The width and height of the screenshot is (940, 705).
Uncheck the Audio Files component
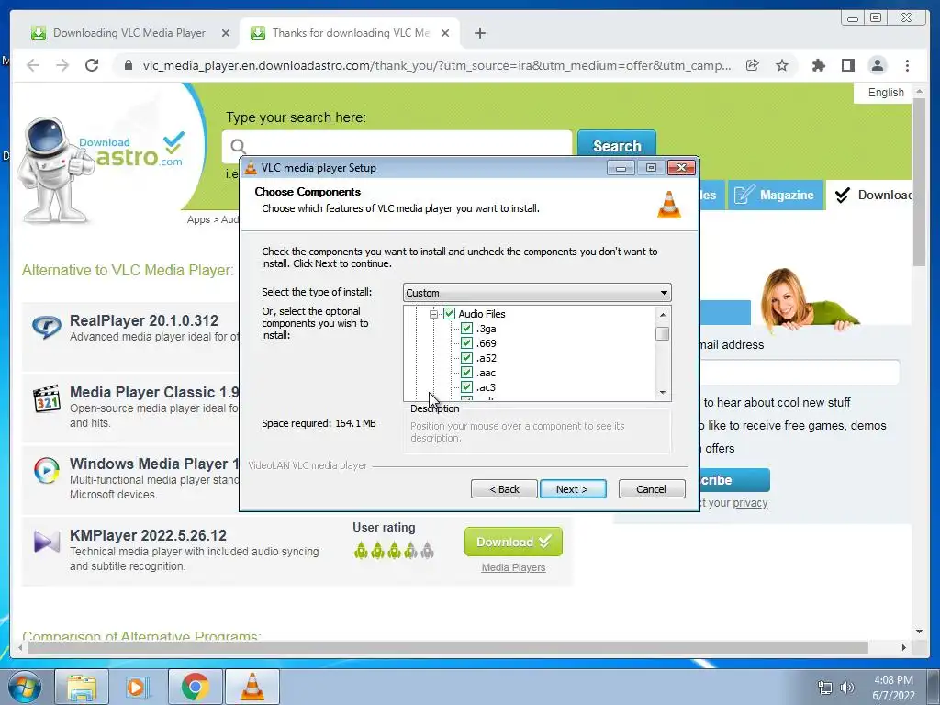[449, 314]
